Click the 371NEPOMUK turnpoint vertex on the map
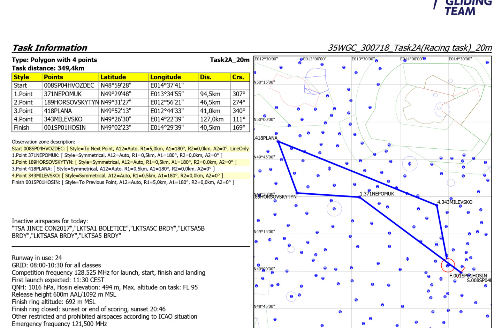502x328 pixels. tap(360, 197)
